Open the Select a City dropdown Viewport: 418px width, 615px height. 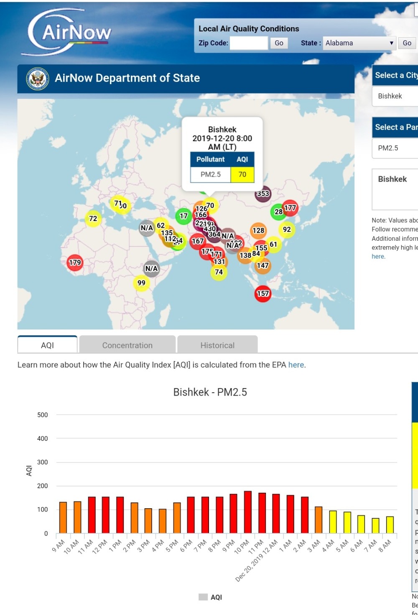click(x=395, y=96)
